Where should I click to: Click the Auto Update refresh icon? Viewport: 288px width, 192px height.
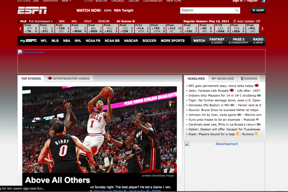point(234,21)
